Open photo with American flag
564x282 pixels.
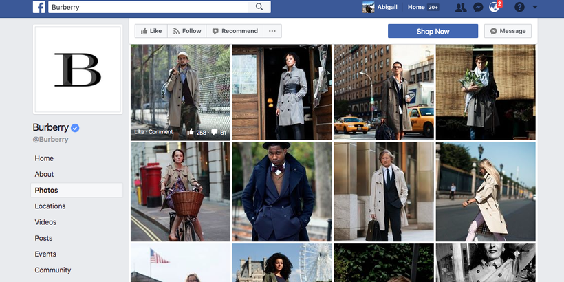click(x=180, y=263)
